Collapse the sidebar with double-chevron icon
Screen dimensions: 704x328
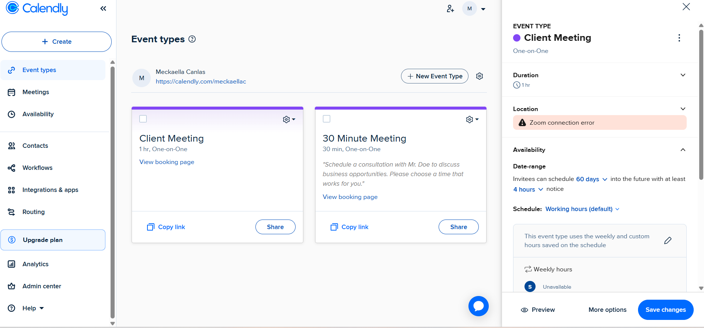click(103, 8)
